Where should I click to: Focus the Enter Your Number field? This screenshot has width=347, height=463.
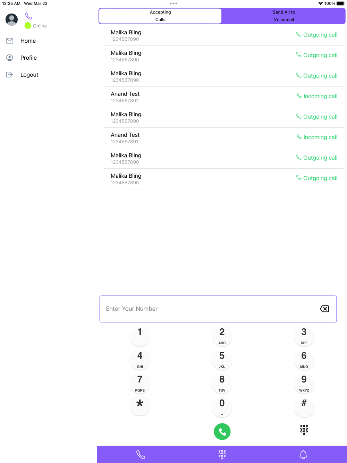218,309
